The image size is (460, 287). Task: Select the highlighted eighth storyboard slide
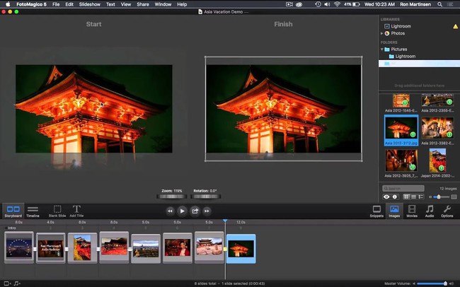point(241,249)
